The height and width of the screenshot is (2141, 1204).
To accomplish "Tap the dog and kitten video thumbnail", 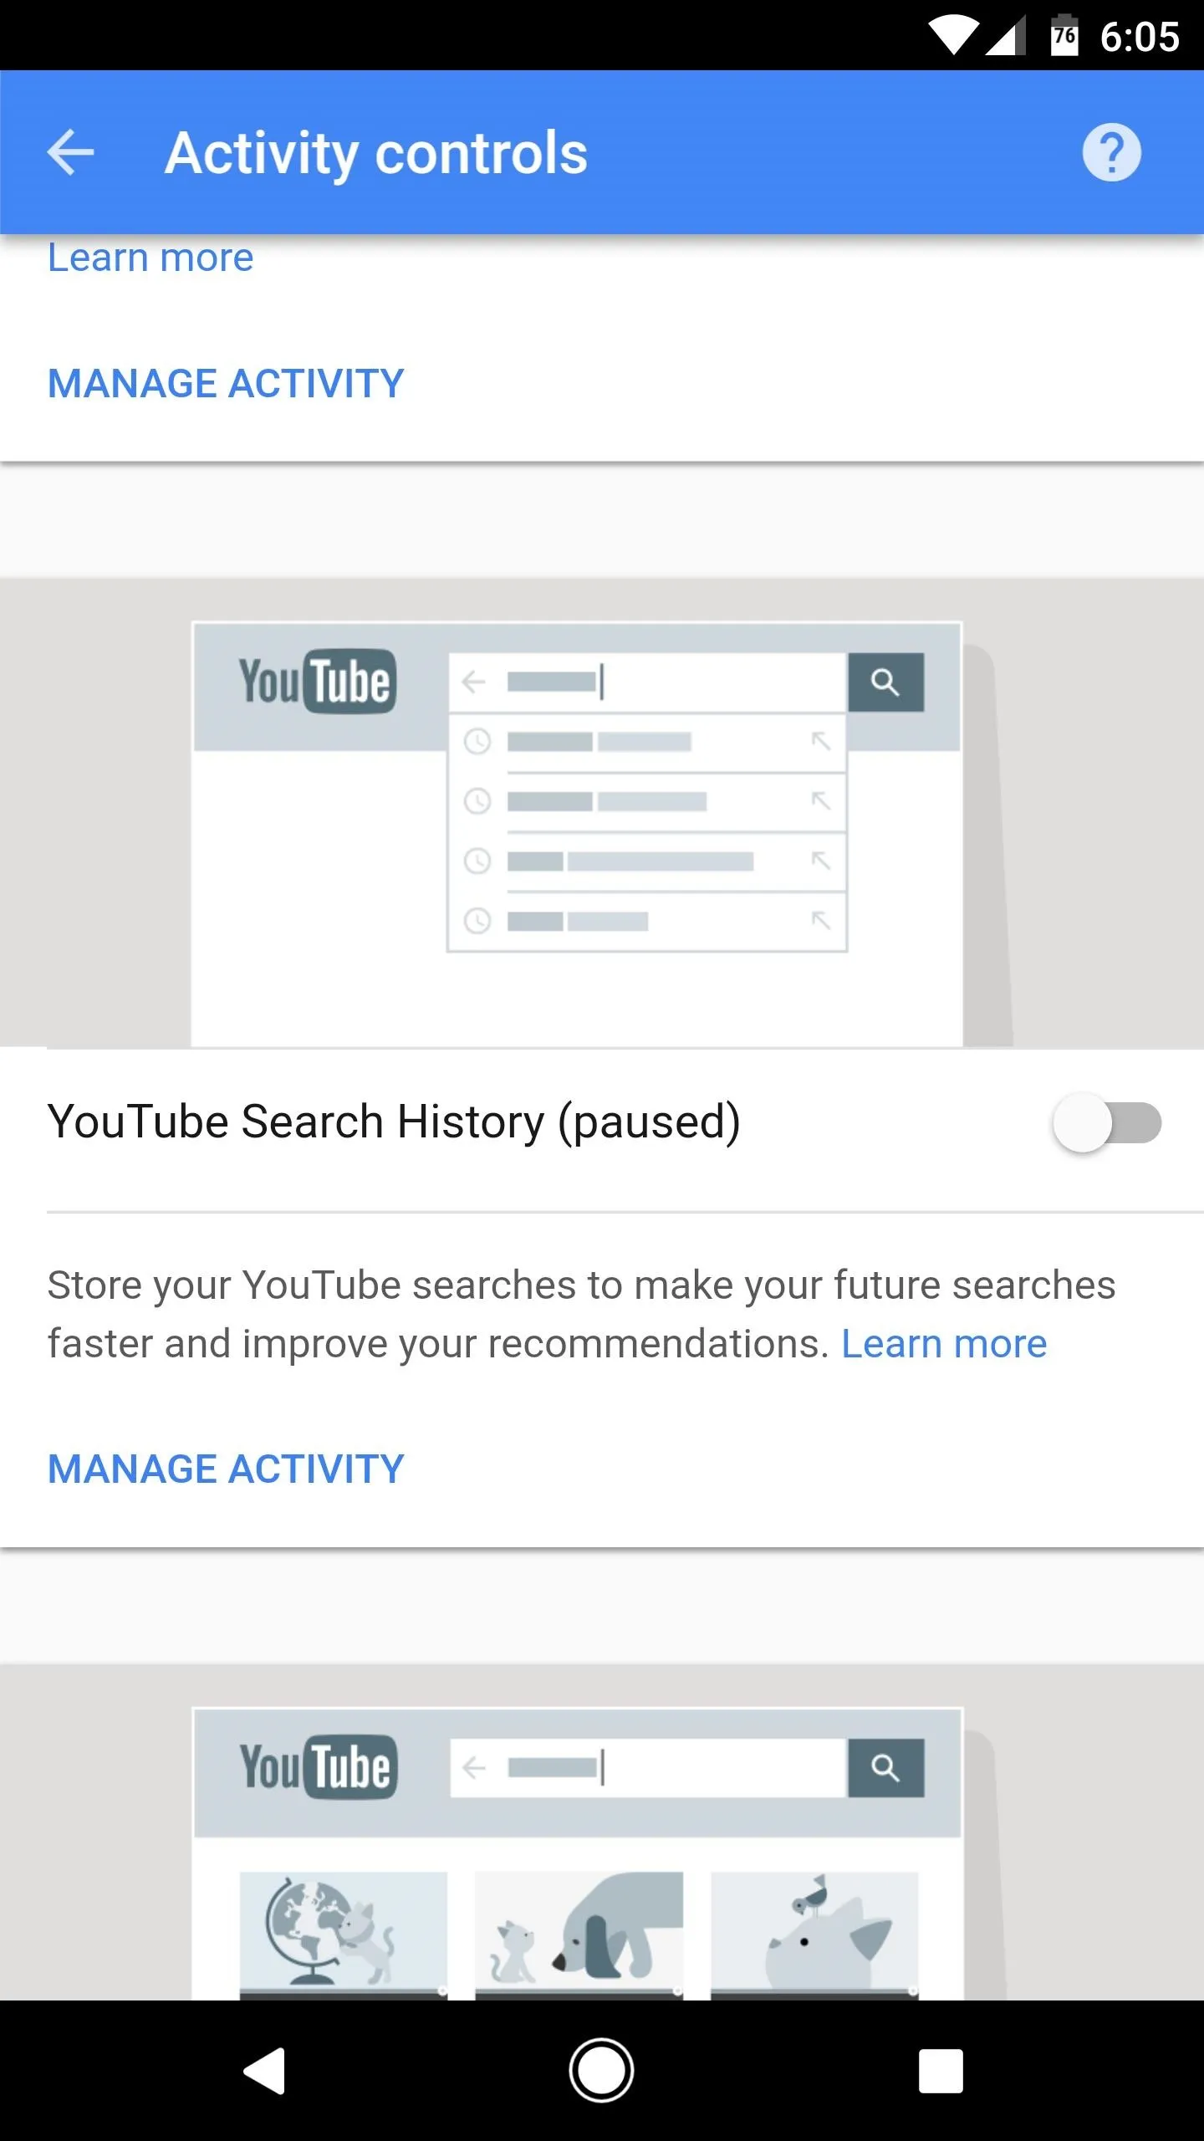I will coord(579,1935).
